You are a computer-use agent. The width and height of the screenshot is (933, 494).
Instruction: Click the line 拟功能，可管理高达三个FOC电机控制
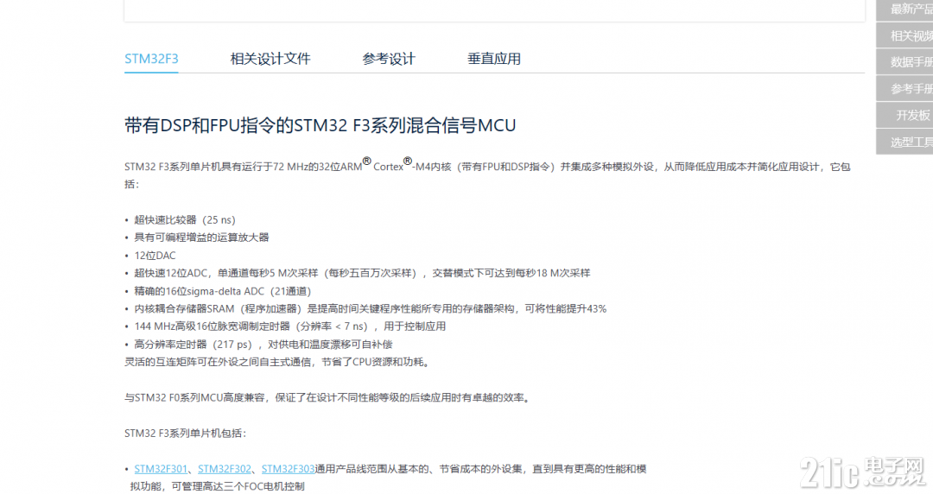coord(217,486)
